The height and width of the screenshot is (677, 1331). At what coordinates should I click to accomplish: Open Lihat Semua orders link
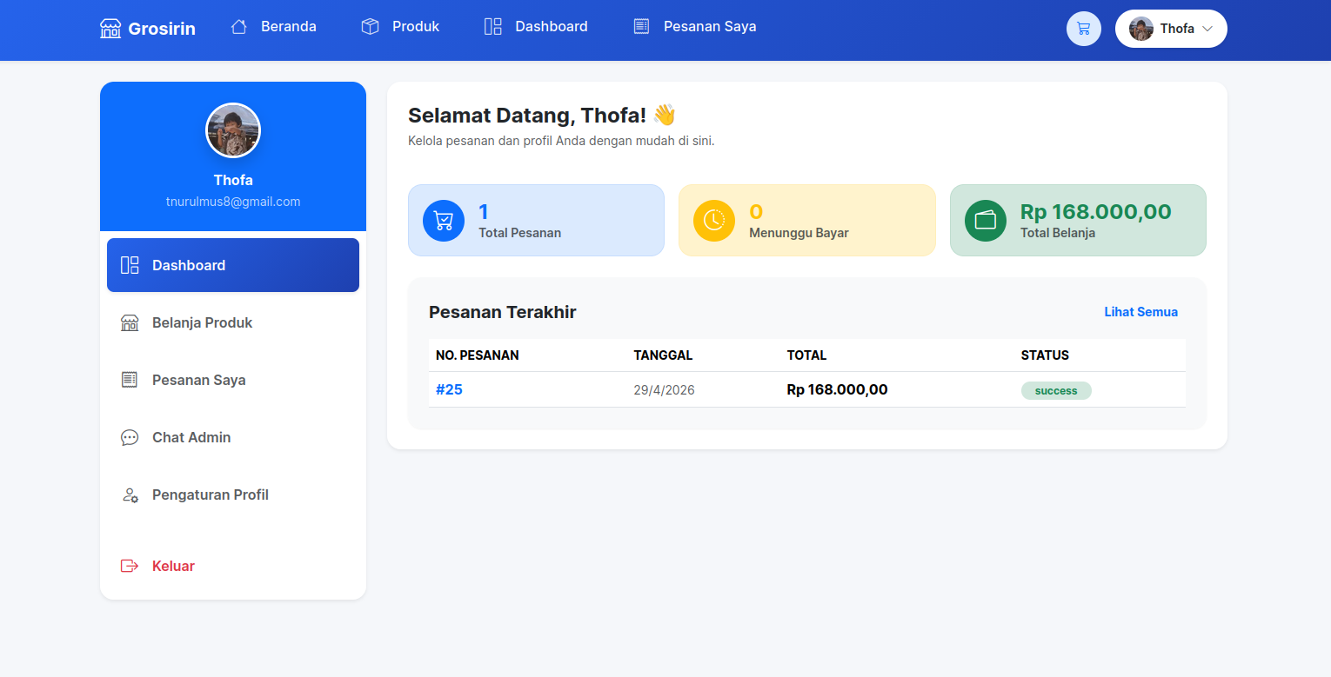[1141, 312]
